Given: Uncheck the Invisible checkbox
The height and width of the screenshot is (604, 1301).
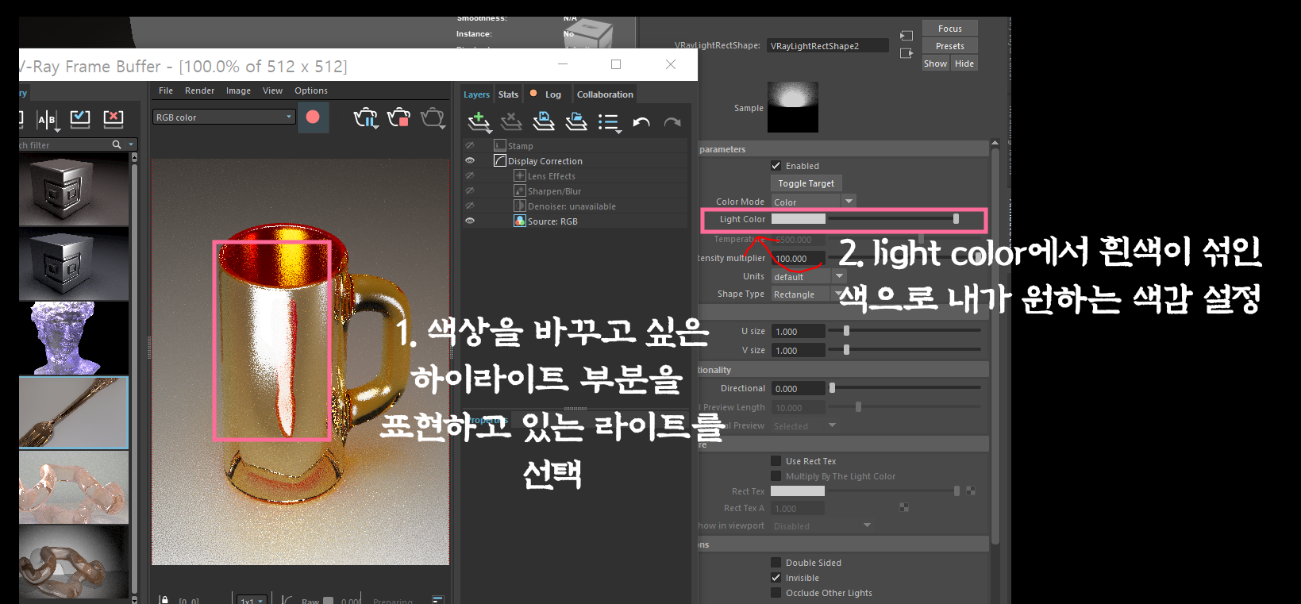Looking at the screenshot, I should [776, 578].
